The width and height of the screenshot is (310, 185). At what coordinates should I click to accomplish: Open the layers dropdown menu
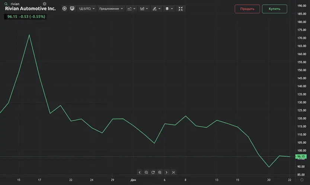pos(169,9)
